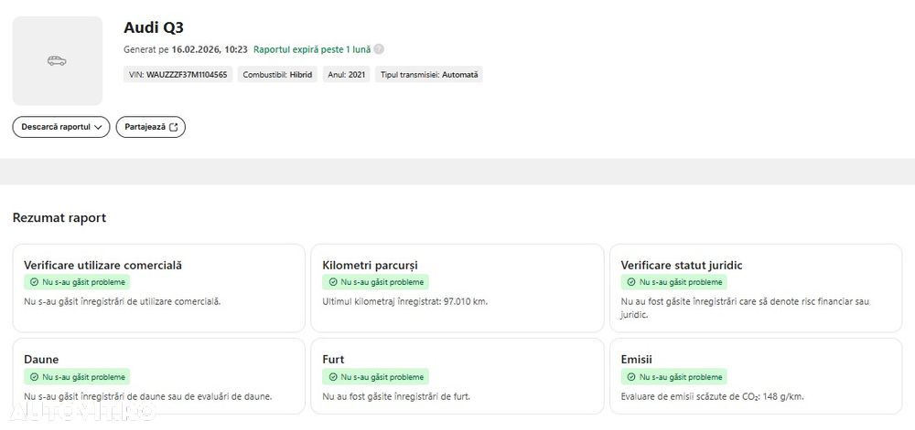Screen dimensions: 915x430
Task: Click the Raportul expiră peste 1 lună text
Action: pos(312,49)
